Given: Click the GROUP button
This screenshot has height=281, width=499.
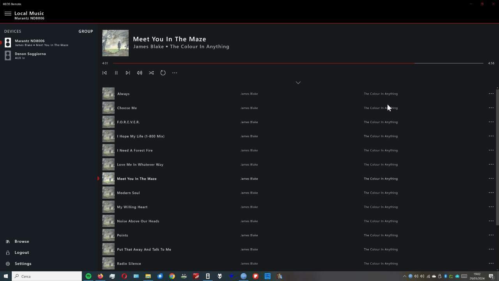Looking at the screenshot, I should (86, 31).
